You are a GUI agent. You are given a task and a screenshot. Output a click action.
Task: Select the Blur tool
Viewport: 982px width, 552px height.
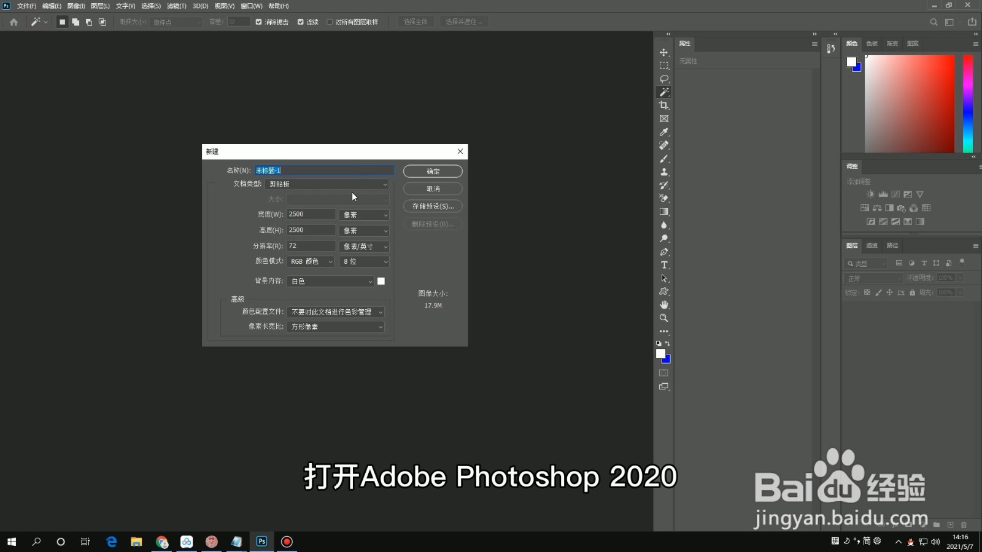point(663,225)
